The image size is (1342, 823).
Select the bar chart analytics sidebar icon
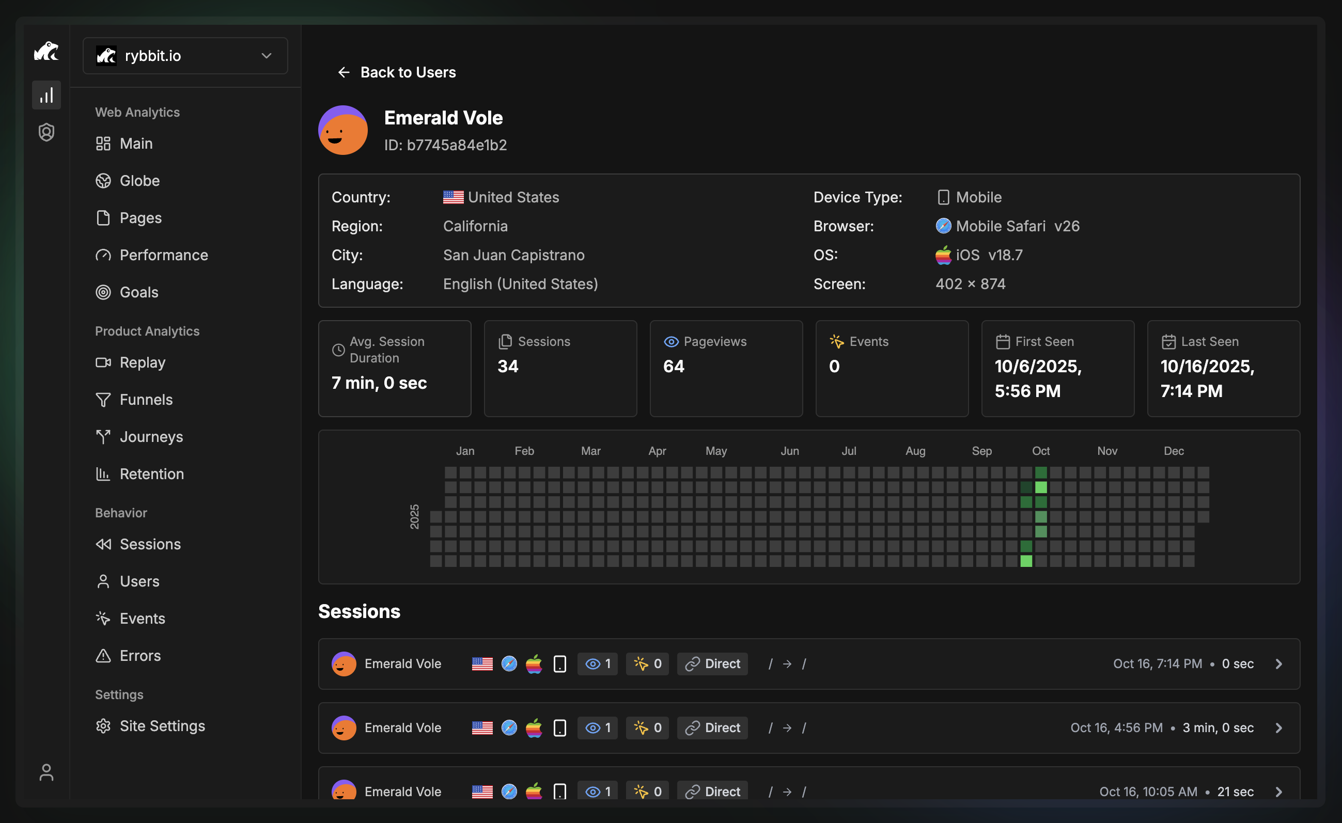click(46, 95)
